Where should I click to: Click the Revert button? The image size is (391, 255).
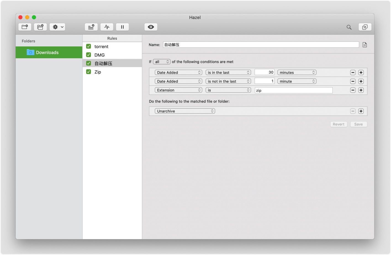pyautogui.click(x=339, y=124)
